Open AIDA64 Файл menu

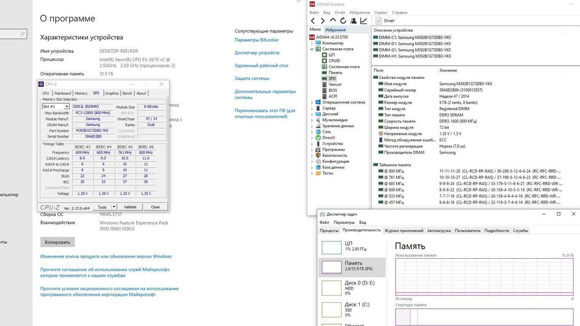coord(314,13)
